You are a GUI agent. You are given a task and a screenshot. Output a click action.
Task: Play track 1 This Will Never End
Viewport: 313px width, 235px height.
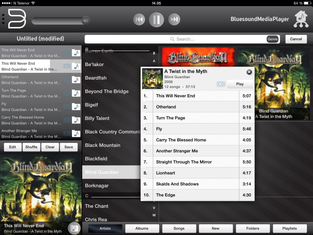click(x=198, y=96)
